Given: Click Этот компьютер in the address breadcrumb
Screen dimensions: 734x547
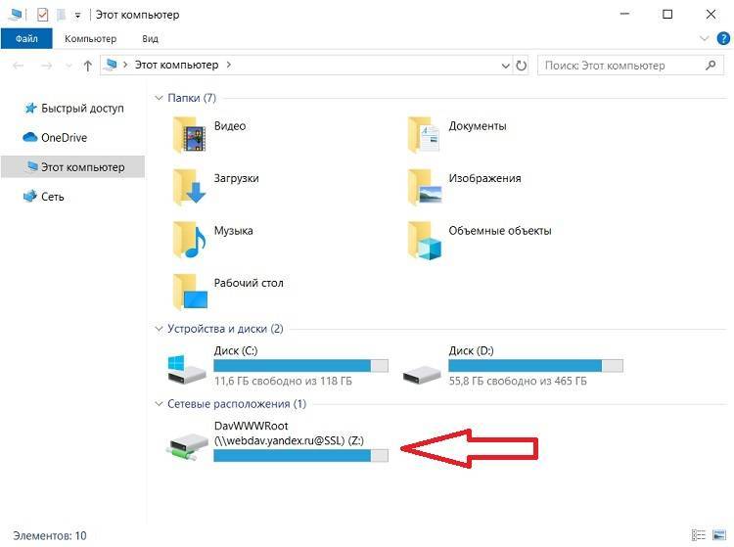Looking at the screenshot, I should (x=176, y=65).
